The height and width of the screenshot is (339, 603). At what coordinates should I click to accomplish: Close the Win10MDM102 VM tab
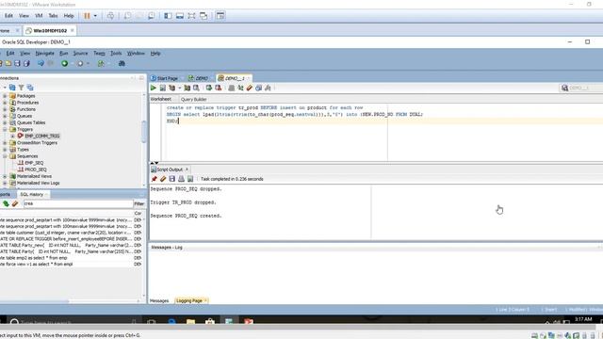pyautogui.click(x=73, y=30)
